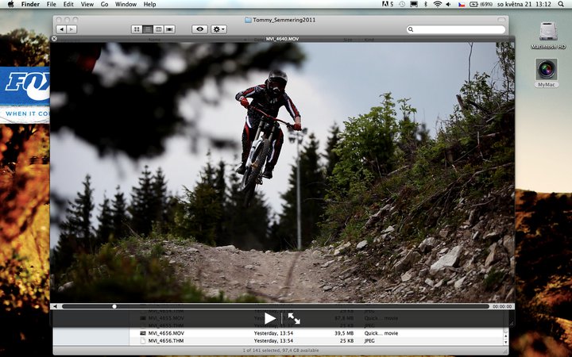Play the MVI_4640.MOV preview

coord(270,318)
